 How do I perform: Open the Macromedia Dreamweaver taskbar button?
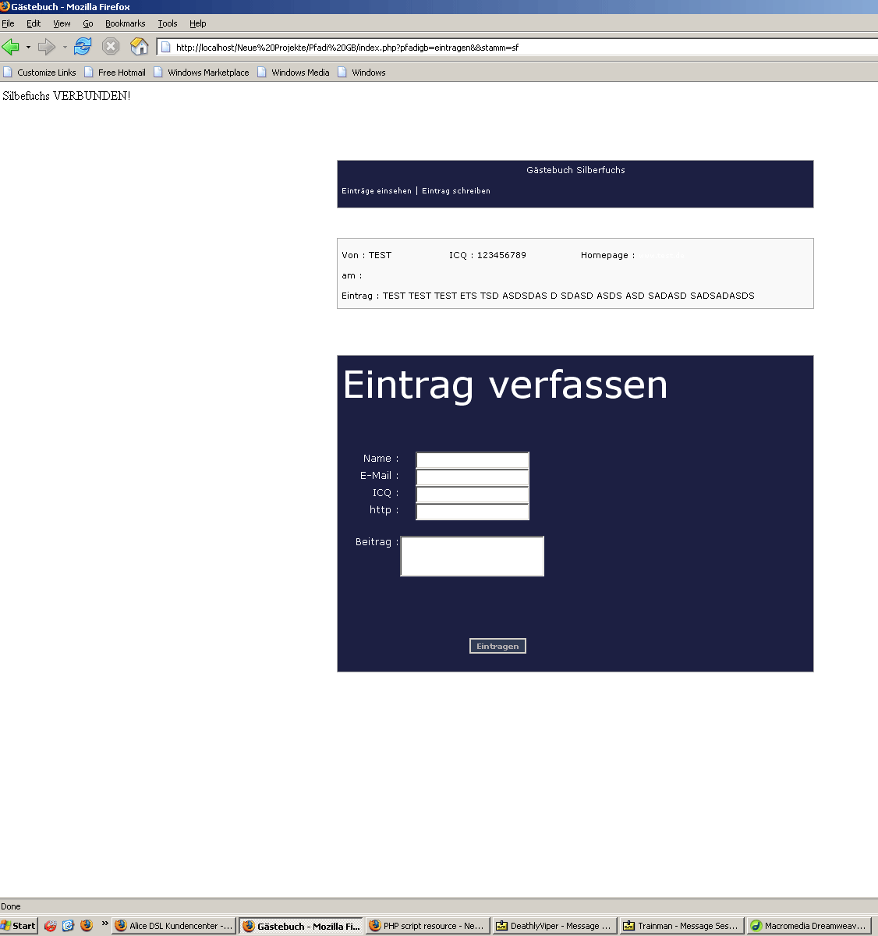pyautogui.click(x=808, y=926)
